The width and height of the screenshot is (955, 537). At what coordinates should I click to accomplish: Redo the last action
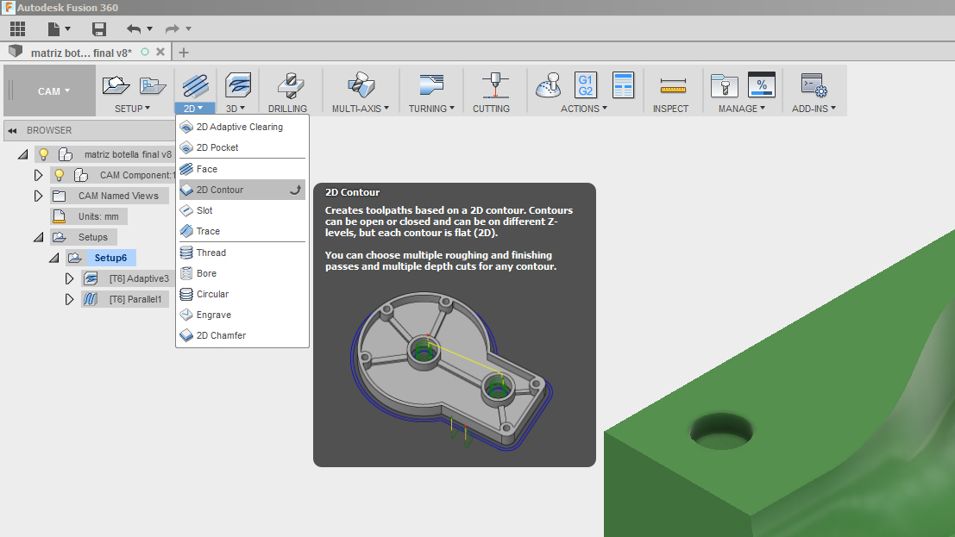[173, 28]
